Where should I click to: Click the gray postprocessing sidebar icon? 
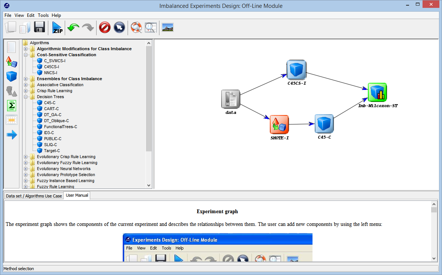pos(12,91)
